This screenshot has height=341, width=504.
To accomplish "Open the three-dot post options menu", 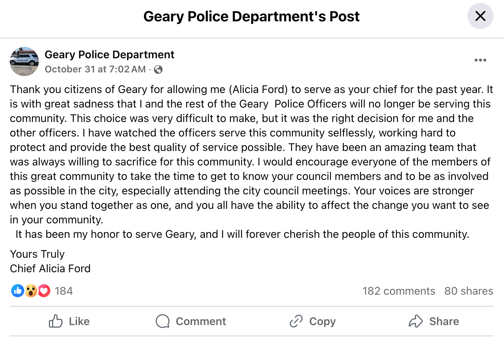I will tap(480, 60).
